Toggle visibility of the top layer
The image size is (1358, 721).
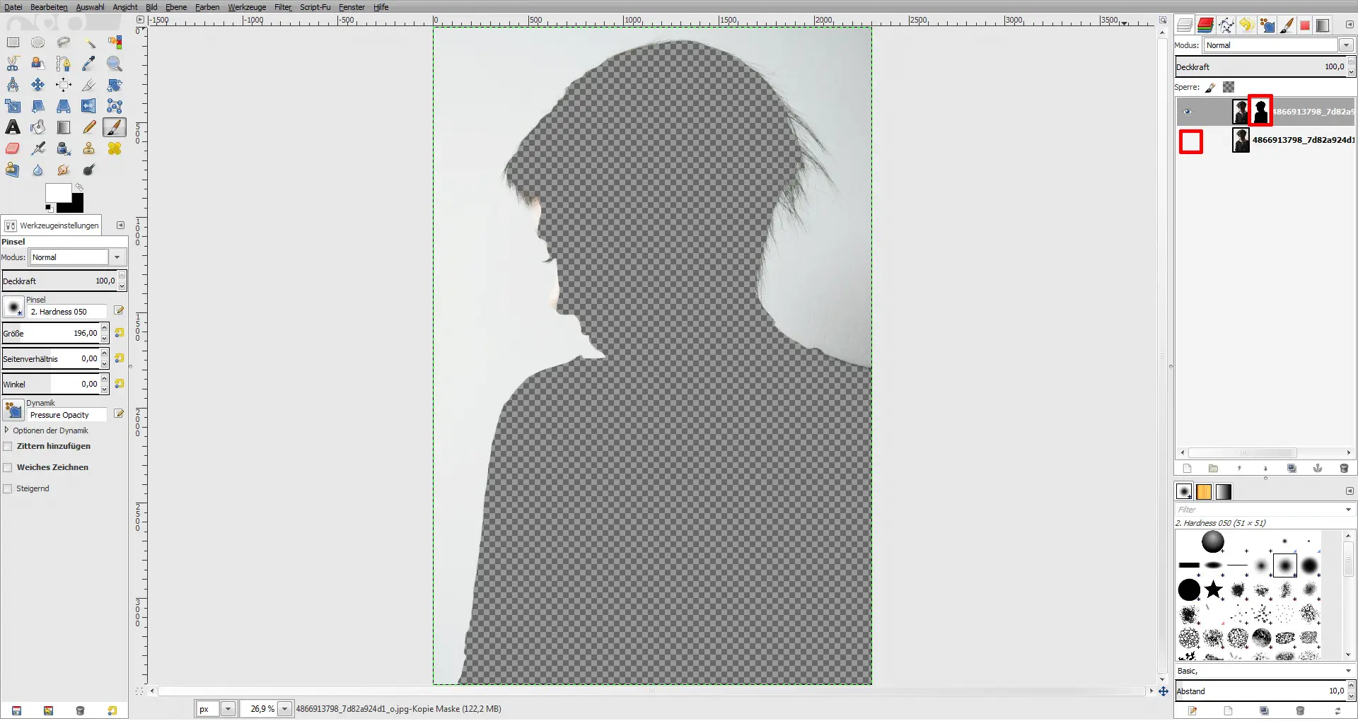pyautogui.click(x=1188, y=111)
